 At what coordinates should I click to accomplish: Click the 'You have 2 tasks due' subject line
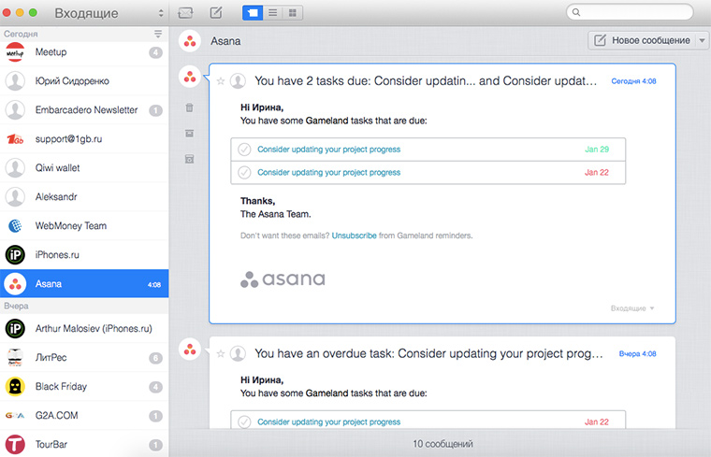pos(426,81)
